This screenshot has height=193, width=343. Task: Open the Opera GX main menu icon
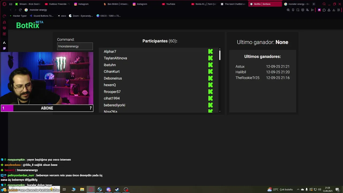pyautogui.click(x=4, y=4)
